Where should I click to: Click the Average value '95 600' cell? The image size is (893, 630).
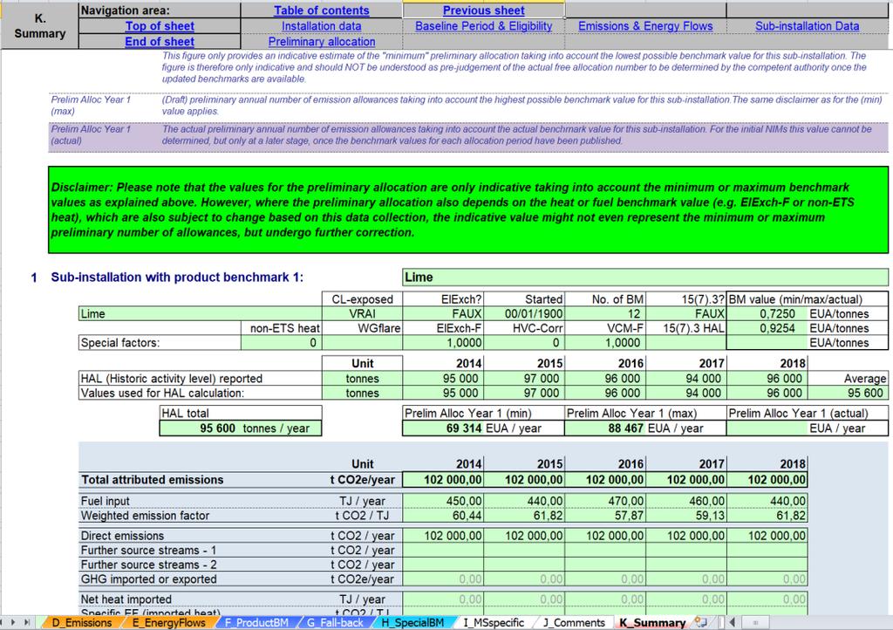[x=848, y=393]
